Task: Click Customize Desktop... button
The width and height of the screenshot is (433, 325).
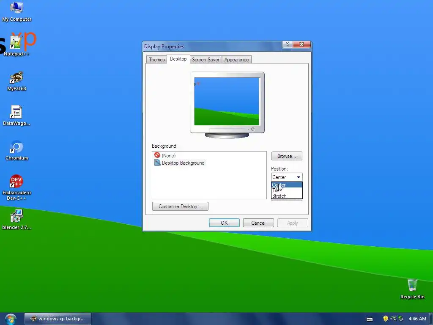Action: click(180, 207)
